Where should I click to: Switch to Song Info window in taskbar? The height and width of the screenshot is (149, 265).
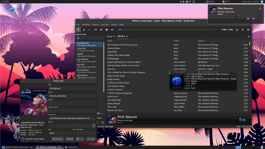pyautogui.click(x=71, y=147)
